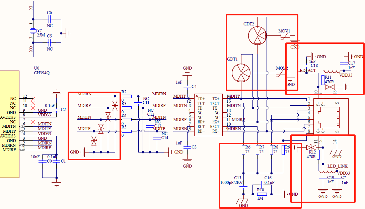Click the XO net label
365x209 pixels.
pos(31,49)
